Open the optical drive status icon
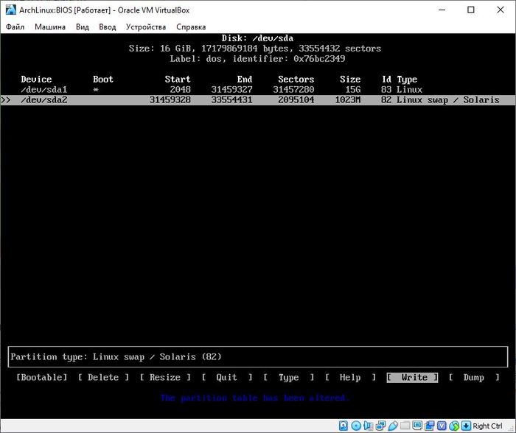The width and height of the screenshot is (516, 433). point(356,426)
